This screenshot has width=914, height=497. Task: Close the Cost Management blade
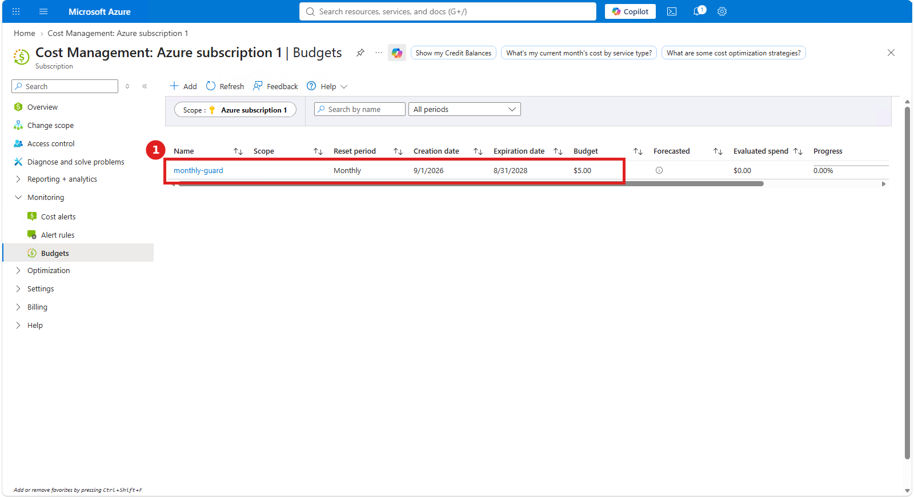[891, 53]
